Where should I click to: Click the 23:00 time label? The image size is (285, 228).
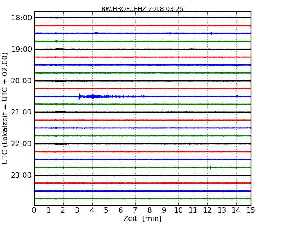point(21,175)
